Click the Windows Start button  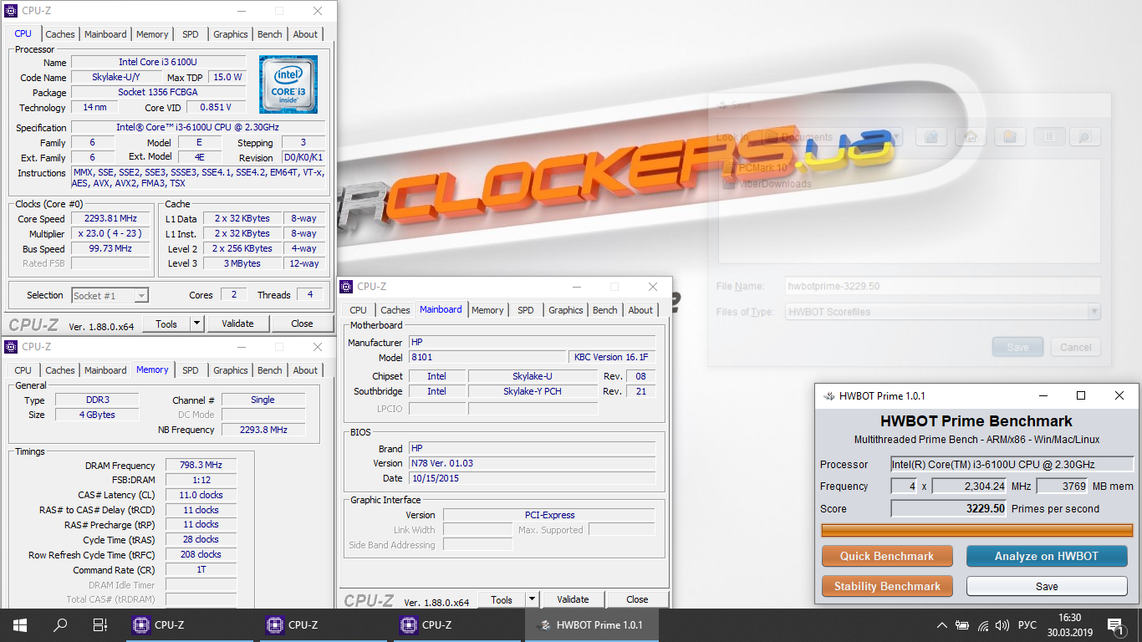[x=20, y=624]
